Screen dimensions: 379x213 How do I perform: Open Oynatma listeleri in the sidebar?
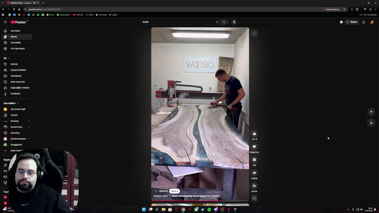point(17,70)
